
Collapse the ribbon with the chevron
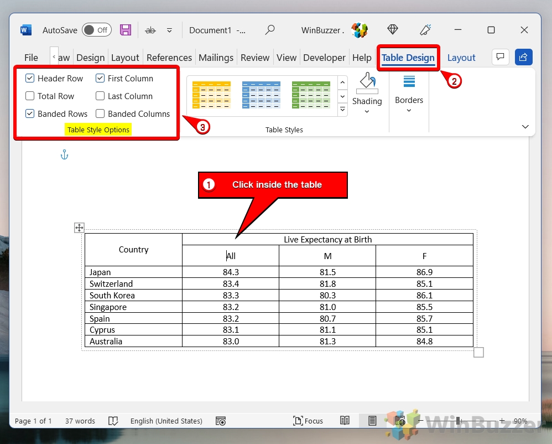pyautogui.click(x=525, y=127)
